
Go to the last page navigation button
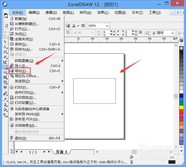coord(49,152)
